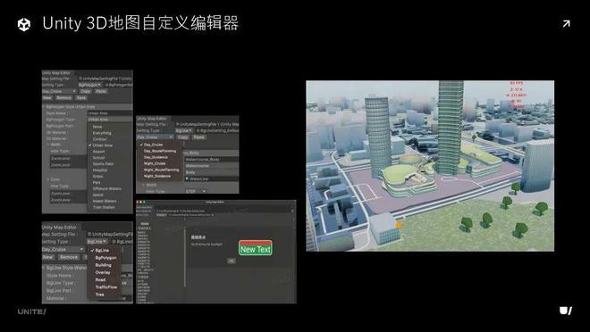Select Island in the polygon type list
The image size is (590, 332).
[x=98, y=195]
